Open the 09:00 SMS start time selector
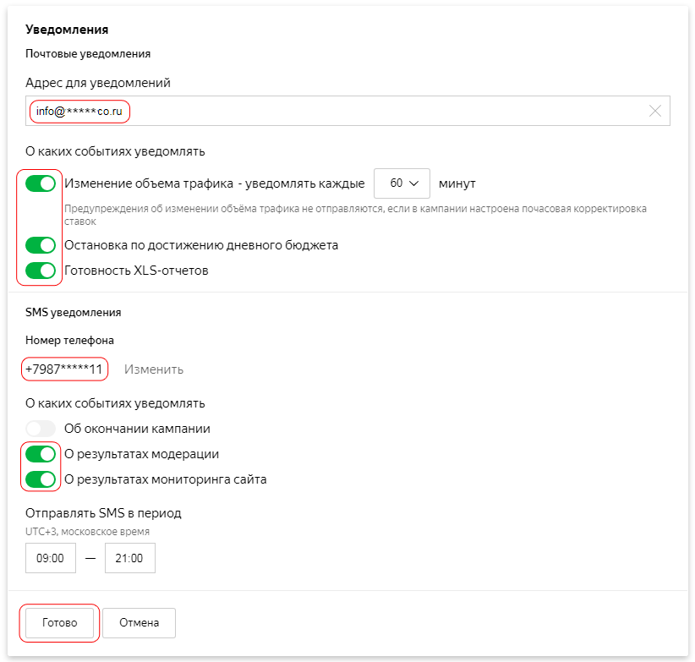Viewport: 695px width, 662px height. [x=51, y=558]
